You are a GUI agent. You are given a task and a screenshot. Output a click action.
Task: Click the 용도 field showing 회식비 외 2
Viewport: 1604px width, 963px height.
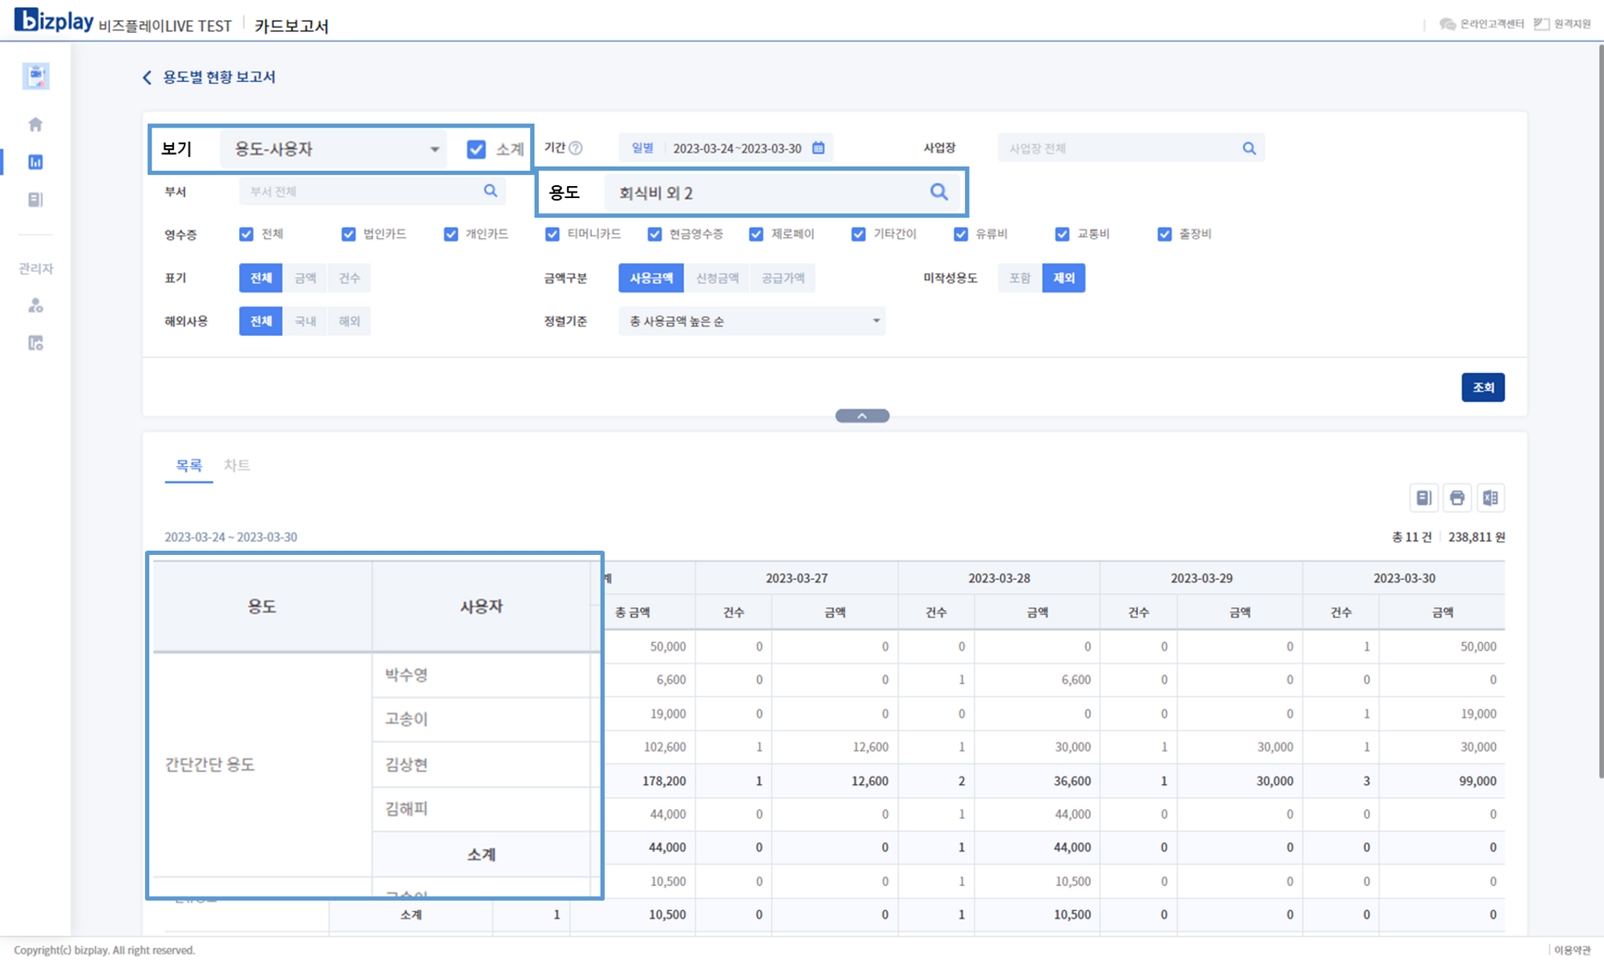coord(784,192)
